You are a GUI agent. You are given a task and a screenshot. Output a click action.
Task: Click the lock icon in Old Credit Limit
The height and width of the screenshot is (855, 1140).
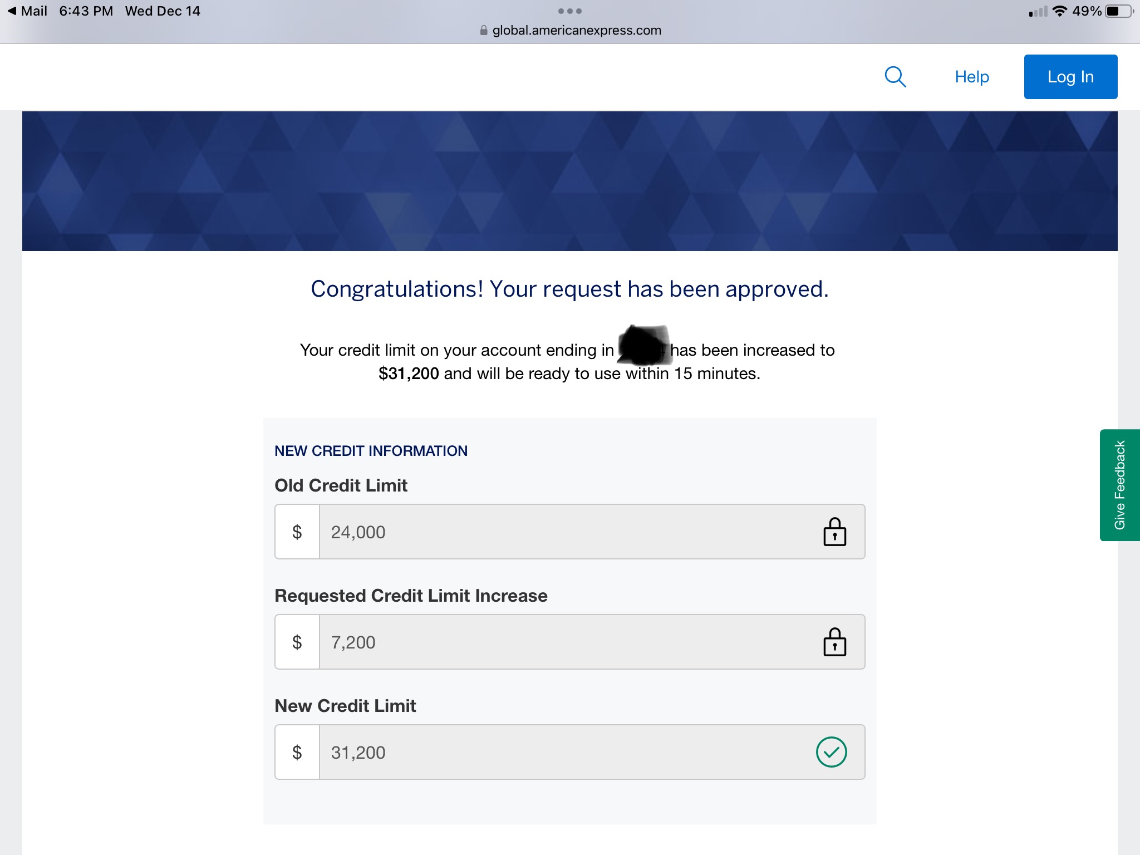coord(834,532)
